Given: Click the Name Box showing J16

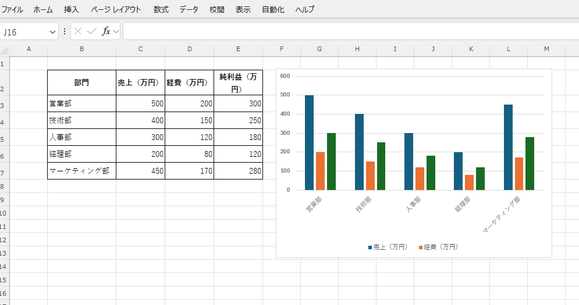Looking at the screenshot, I should click(24, 32).
